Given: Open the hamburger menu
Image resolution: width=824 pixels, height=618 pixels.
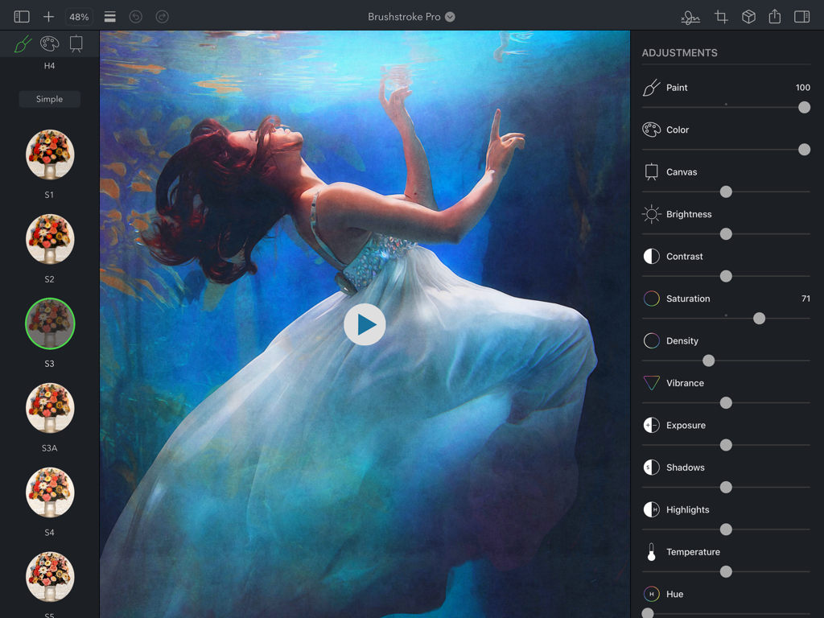Looking at the screenshot, I should [x=109, y=16].
